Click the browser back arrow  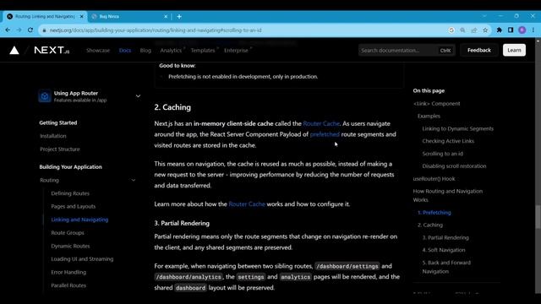tap(8, 30)
